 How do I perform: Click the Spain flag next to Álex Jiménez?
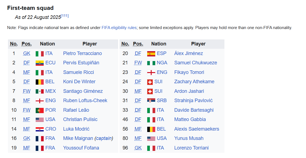coord(151,53)
